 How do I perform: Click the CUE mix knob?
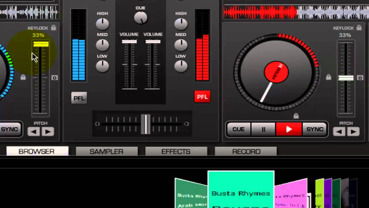point(141,18)
